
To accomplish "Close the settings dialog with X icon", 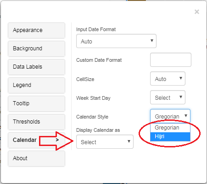I will click(x=197, y=12).
